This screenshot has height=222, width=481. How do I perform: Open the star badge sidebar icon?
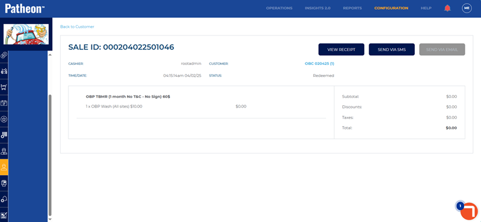(4, 119)
